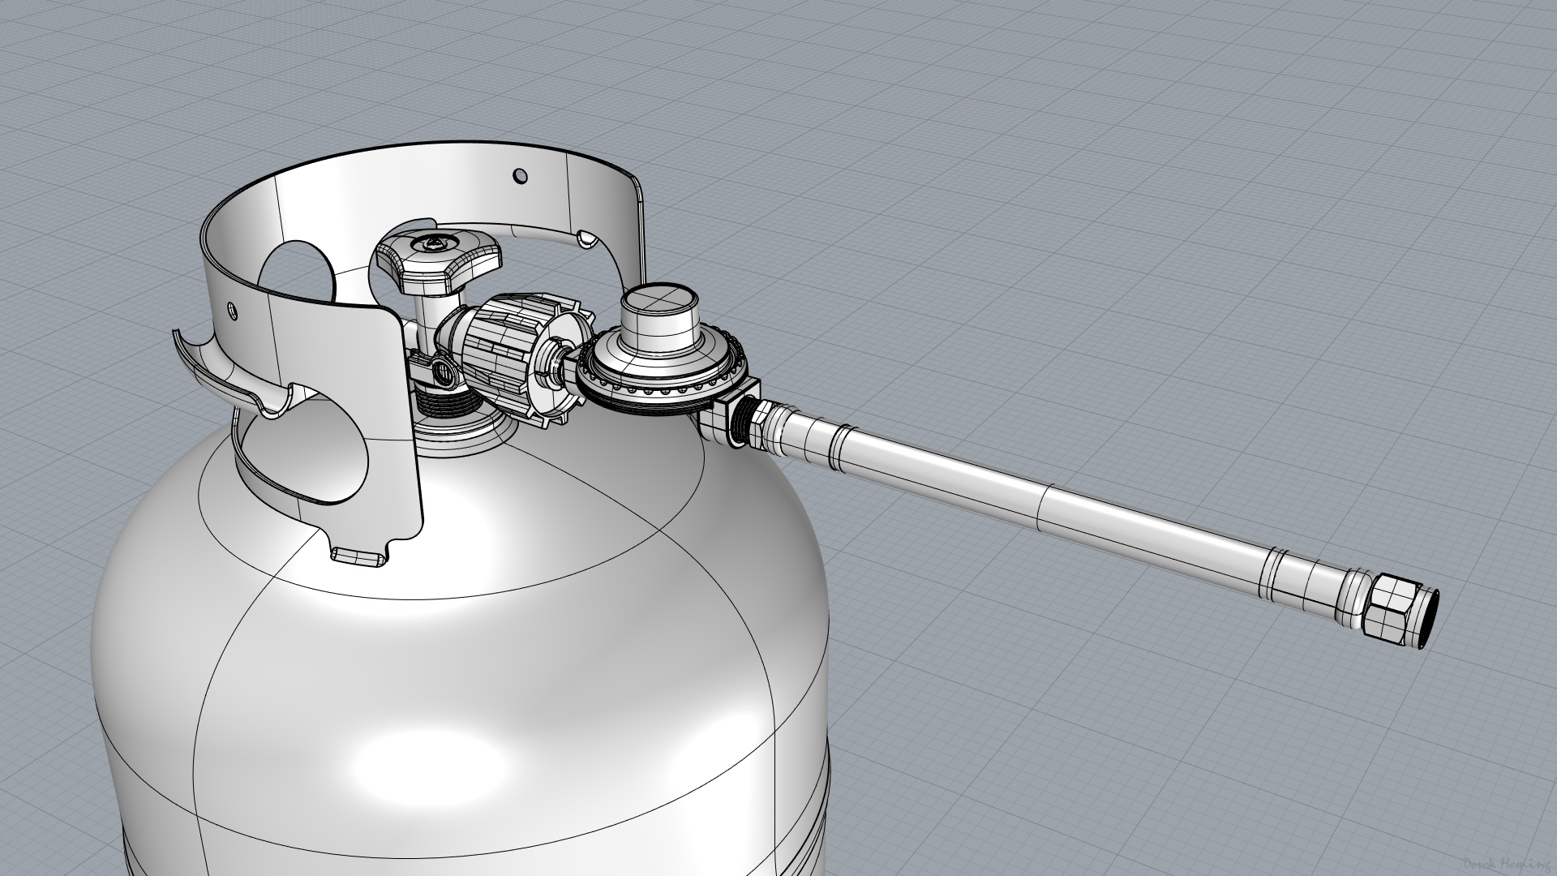Viewport: 1557px width, 876px height.
Task: Select the elbow fitting under regulator outlet
Action: [x=718, y=420]
